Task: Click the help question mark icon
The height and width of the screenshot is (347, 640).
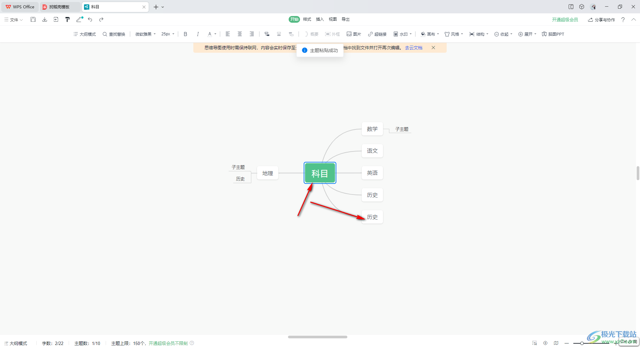Action: (x=623, y=20)
